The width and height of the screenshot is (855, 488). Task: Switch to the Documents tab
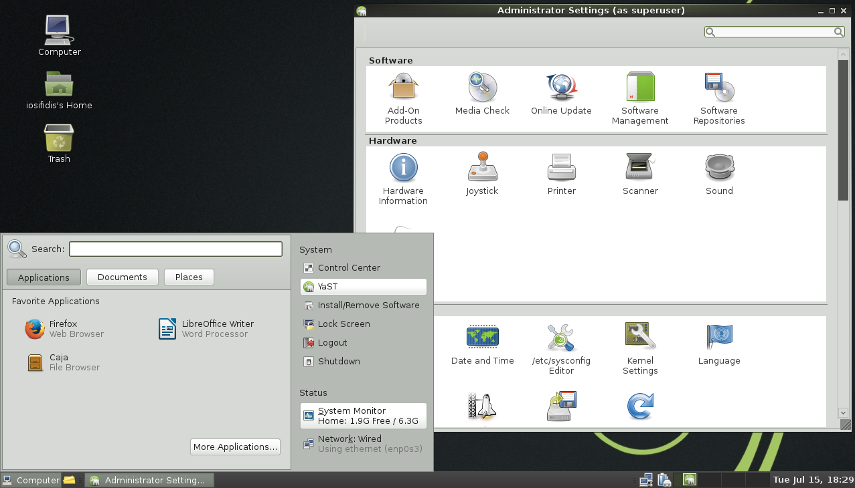click(122, 277)
